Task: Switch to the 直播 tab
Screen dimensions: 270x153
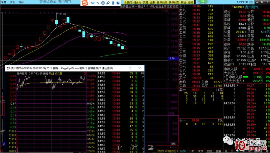Action: pyautogui.click(x=218, y=151)
